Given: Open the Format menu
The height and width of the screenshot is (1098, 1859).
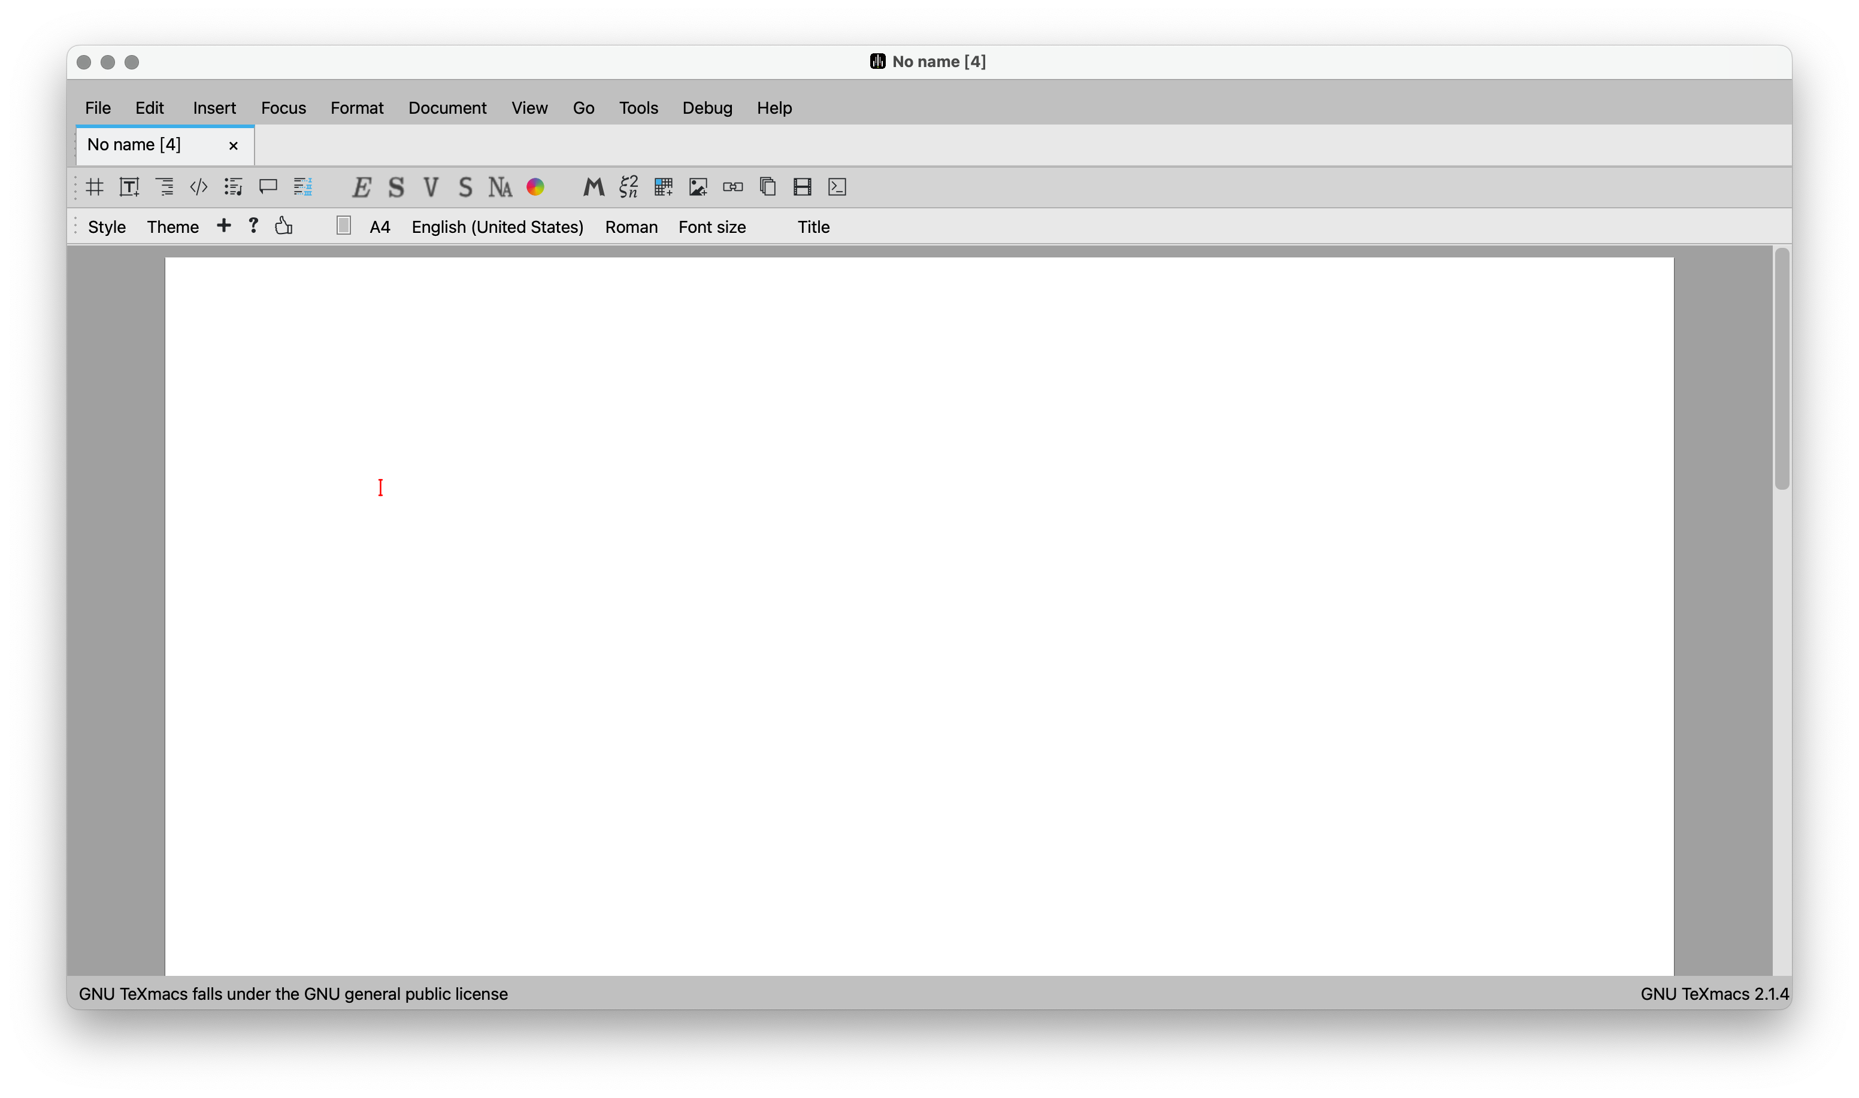Looking at the screenshot, I should click(357, 108).
